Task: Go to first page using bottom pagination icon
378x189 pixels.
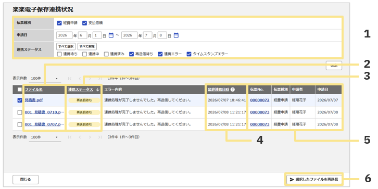Action: point(70,137)
